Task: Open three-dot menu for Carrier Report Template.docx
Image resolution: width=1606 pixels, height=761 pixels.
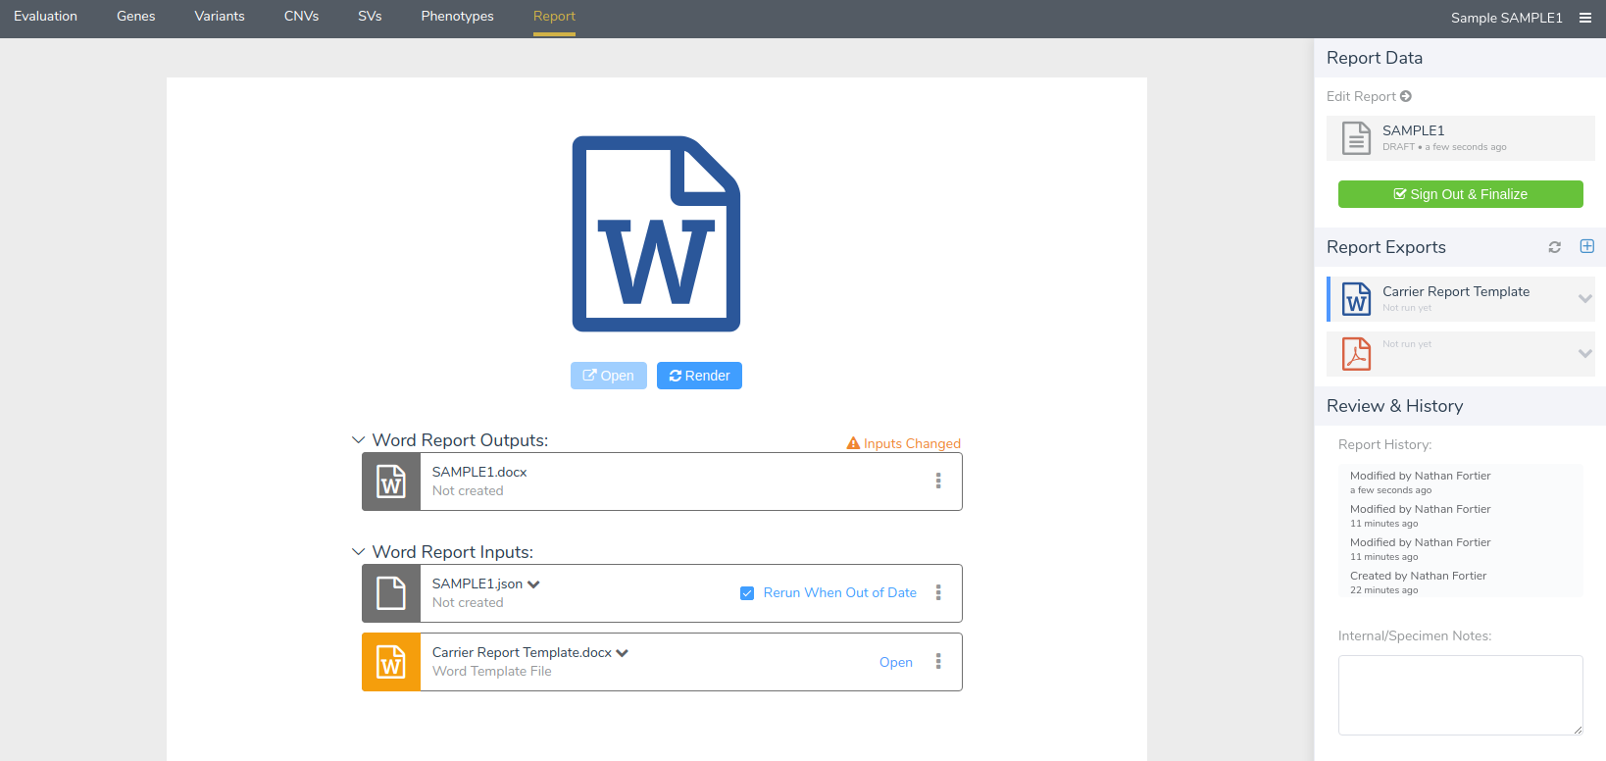Action: pyautogui.click(x=938, y=661)
